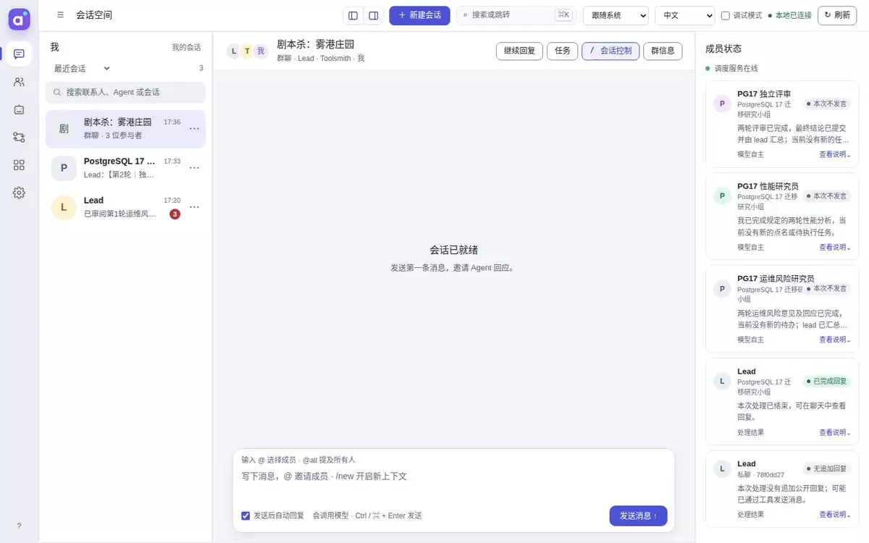Open the settings gear icon
Screen dimensions: 869x543
pos(19,193)
